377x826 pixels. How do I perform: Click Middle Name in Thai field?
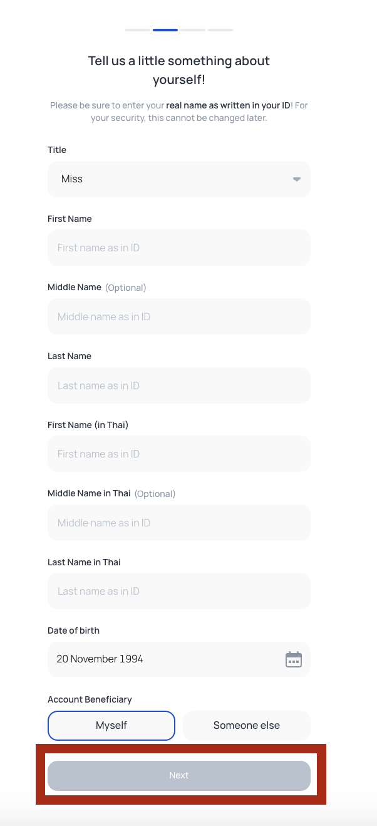click(179, 523)
